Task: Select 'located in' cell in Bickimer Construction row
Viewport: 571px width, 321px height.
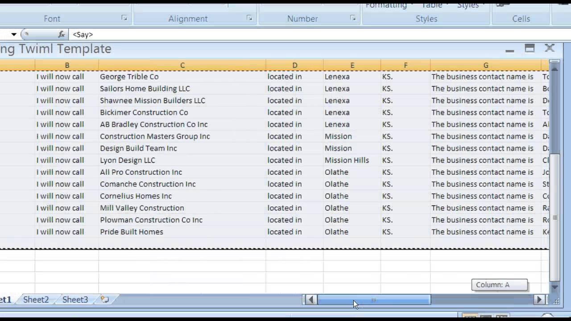Action: (295, 112)
